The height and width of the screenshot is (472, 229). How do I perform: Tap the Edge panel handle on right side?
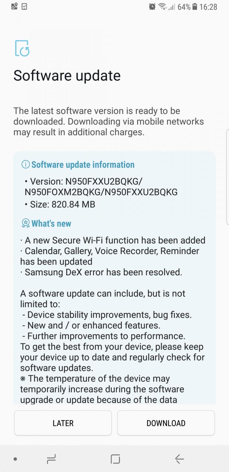pyautogui.click(x=228, y=177)
